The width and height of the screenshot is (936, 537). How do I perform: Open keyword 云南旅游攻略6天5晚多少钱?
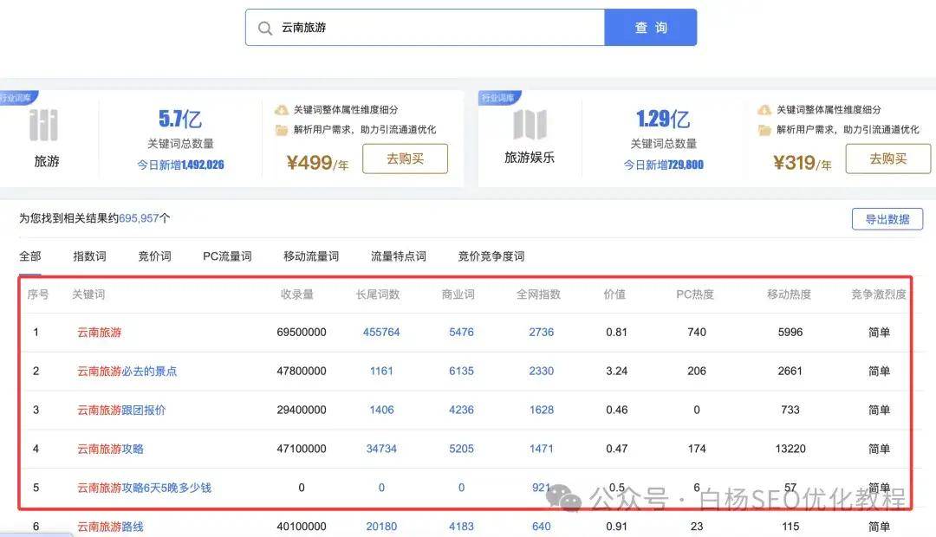pyautogui.click(x=144, y=488)
